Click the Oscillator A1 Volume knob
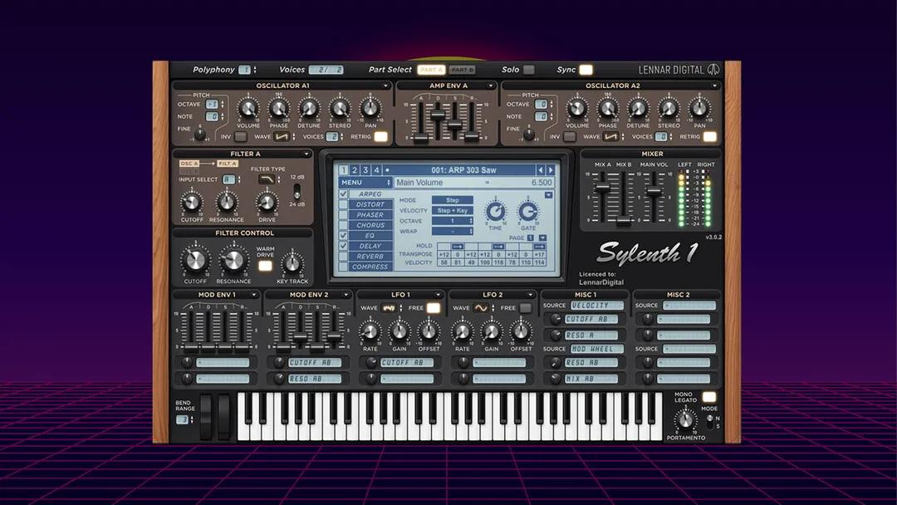This screenshot has height=505, width=897. pos(248,109)
